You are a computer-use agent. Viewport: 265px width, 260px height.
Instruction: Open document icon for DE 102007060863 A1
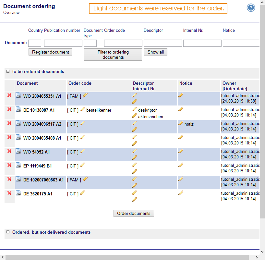point(18,179)
